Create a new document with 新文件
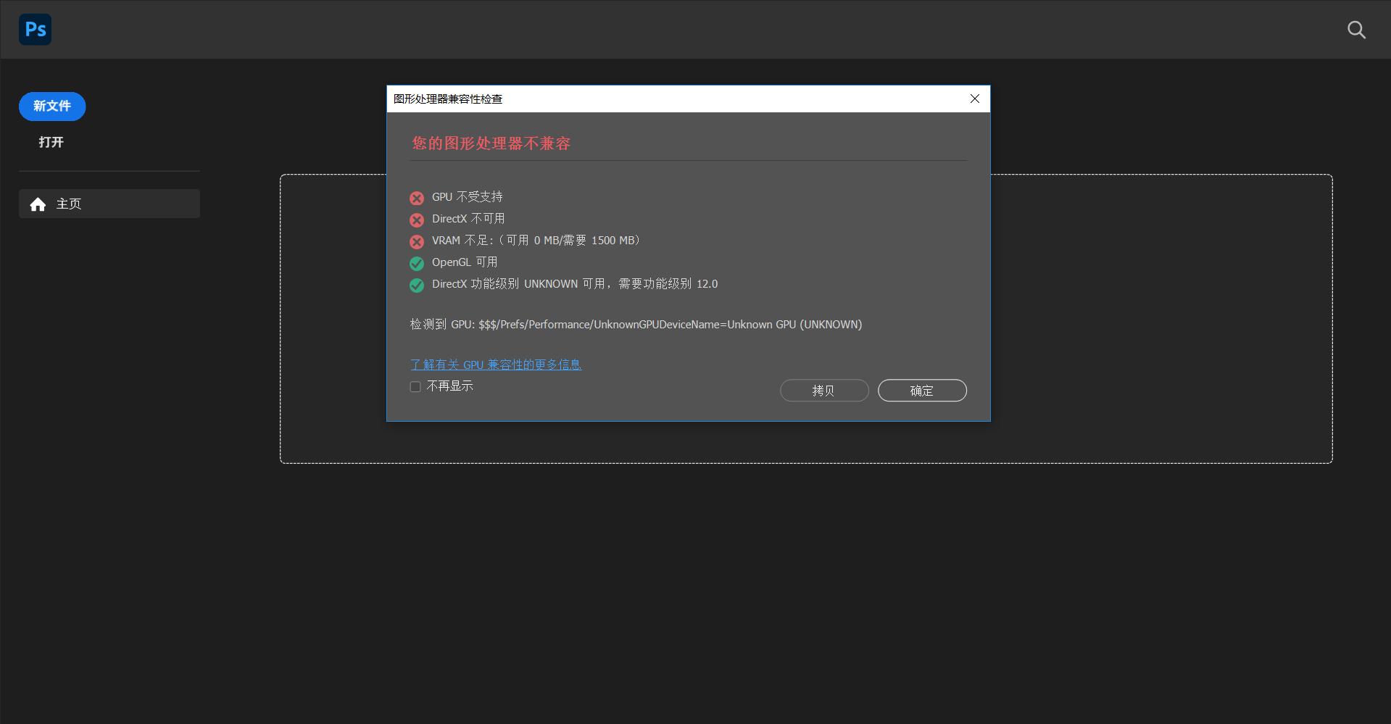The width and height of the screenshot is (1391, 724). tap(52, 107)
